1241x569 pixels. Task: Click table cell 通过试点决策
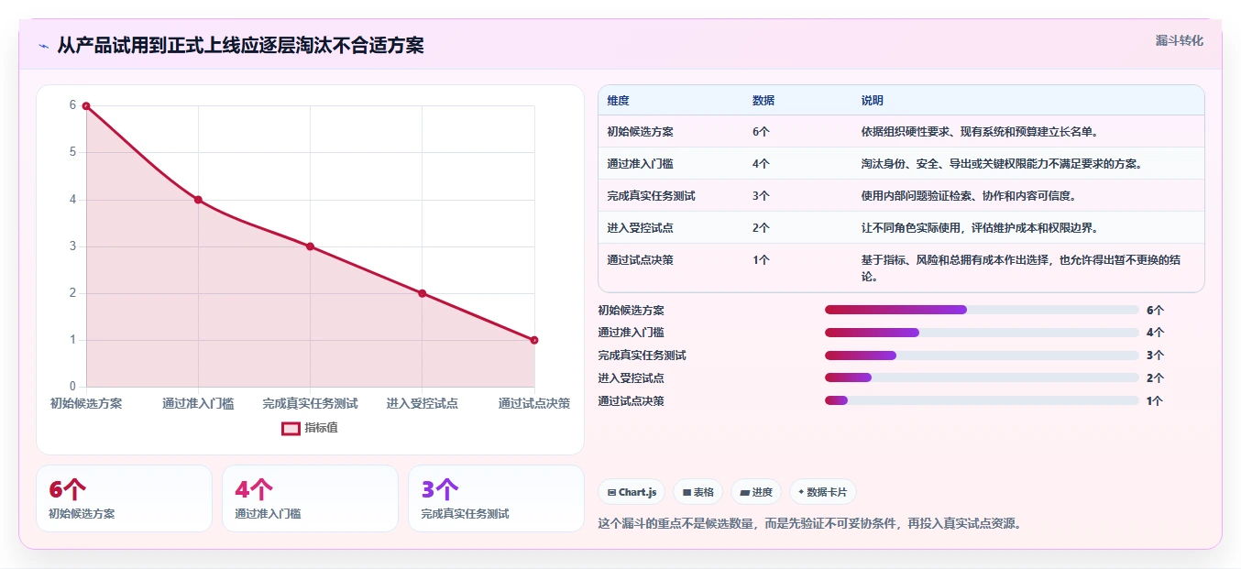(x=640, y=260)
